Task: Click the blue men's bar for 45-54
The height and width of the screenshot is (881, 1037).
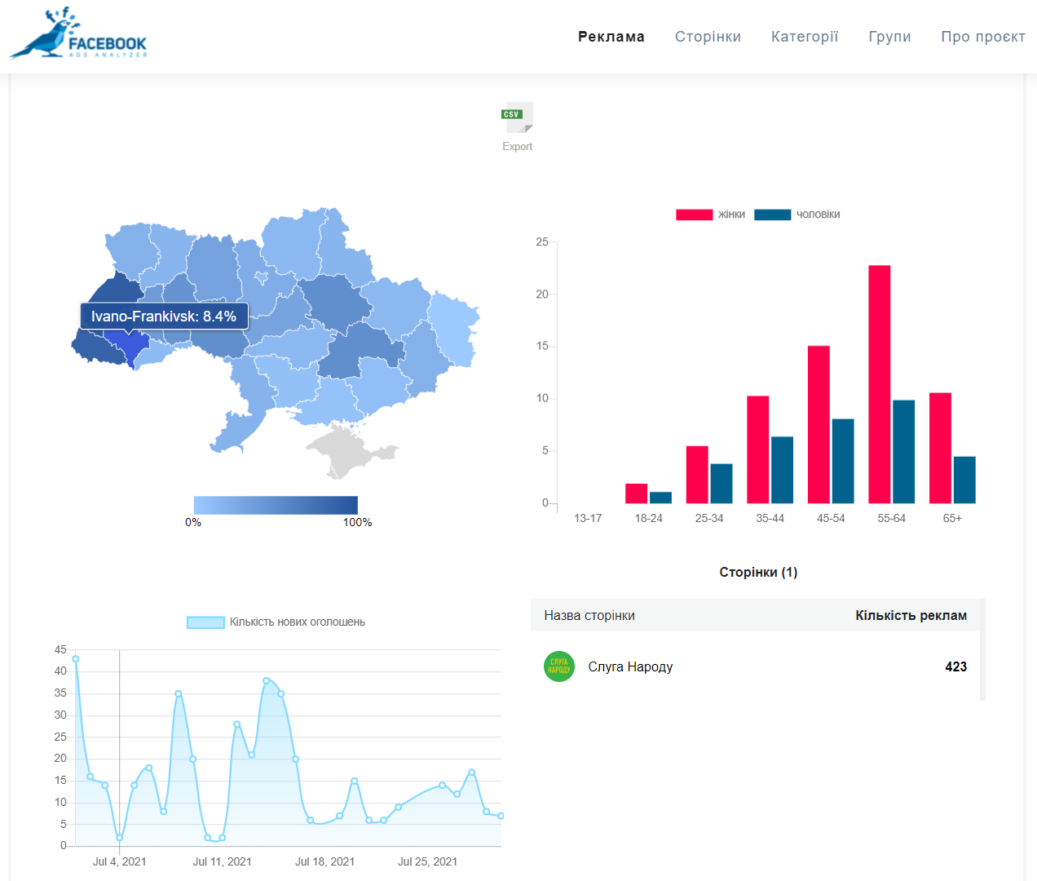Action: click(x=843, y=461)
